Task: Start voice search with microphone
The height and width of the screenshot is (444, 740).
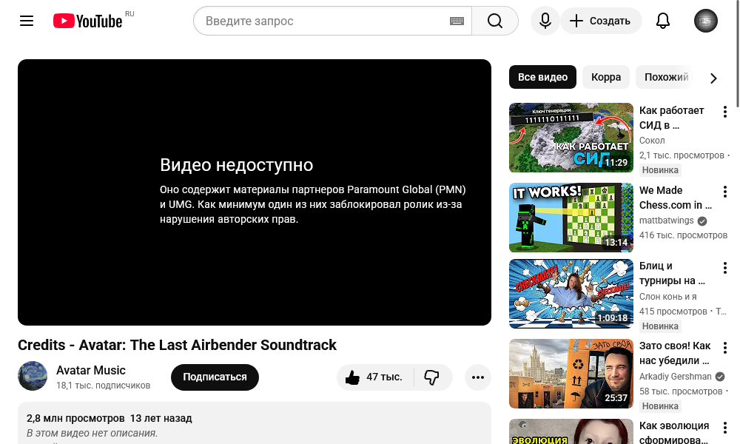Action: tap(545, 21)
